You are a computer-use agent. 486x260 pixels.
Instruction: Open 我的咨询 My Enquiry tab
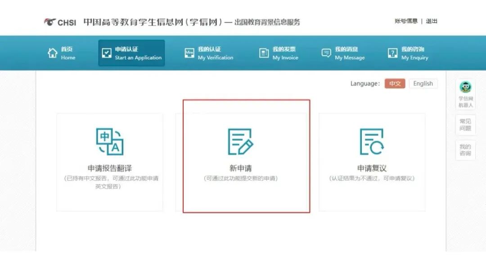pos(408,53)
